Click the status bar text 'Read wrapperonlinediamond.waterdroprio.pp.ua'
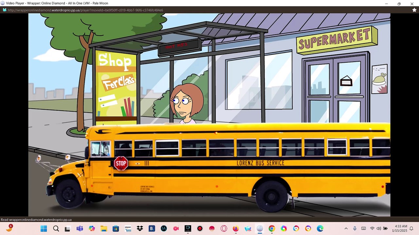 (x=36, y=220)
